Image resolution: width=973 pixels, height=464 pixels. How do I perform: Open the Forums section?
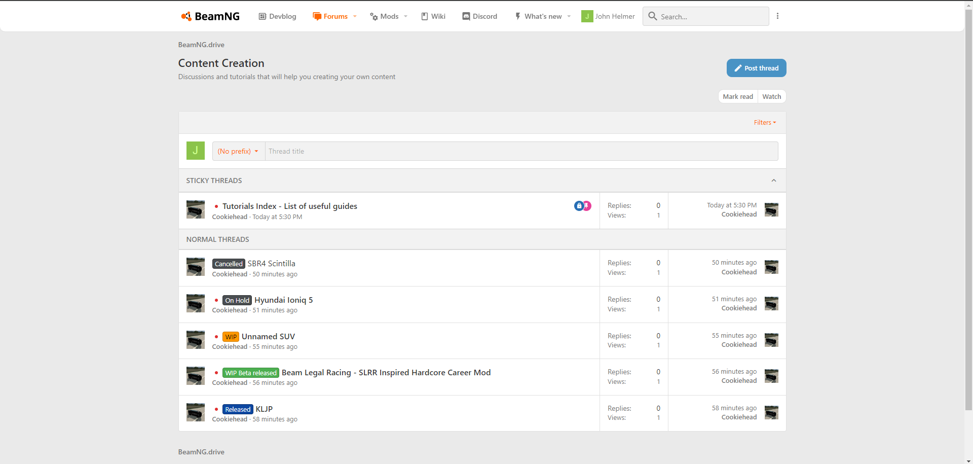(330, 16)
